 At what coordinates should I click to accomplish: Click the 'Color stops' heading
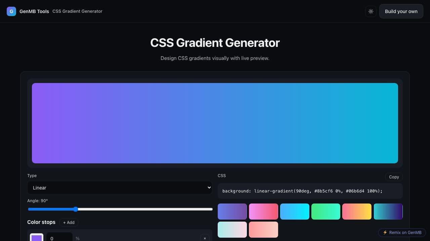pyautogui.click(x=41, y=222)
